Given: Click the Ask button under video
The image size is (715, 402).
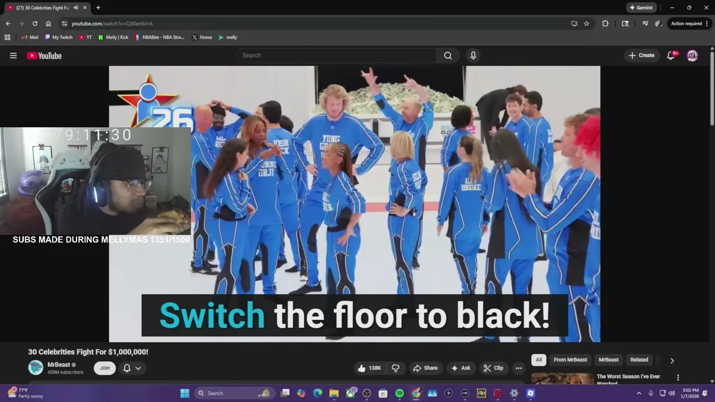Looking at the screenshot, I should point(461,368).
